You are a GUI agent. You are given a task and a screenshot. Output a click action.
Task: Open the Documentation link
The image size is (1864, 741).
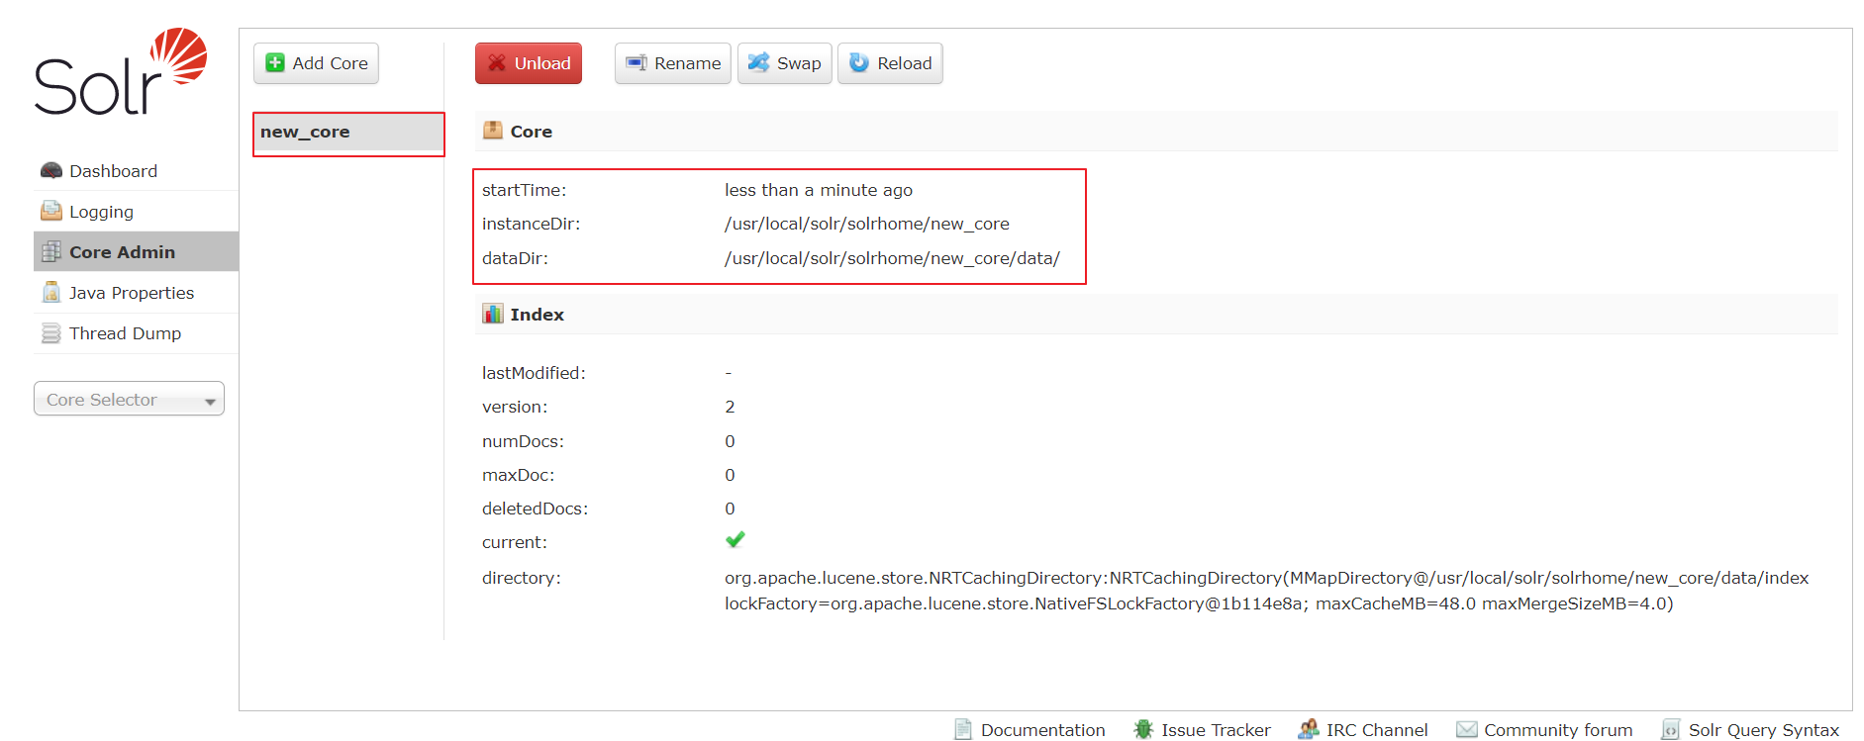coord(1042,729)
